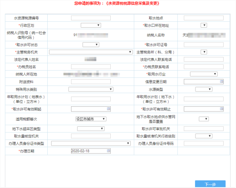Open 取水量核准机关行政级别 dropdown
Image resolution: width=236 pixels, height=188 pixels.
tap(204, 136)
